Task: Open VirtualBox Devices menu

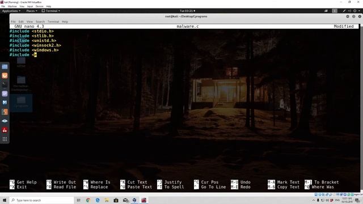Action: (39, 6)
